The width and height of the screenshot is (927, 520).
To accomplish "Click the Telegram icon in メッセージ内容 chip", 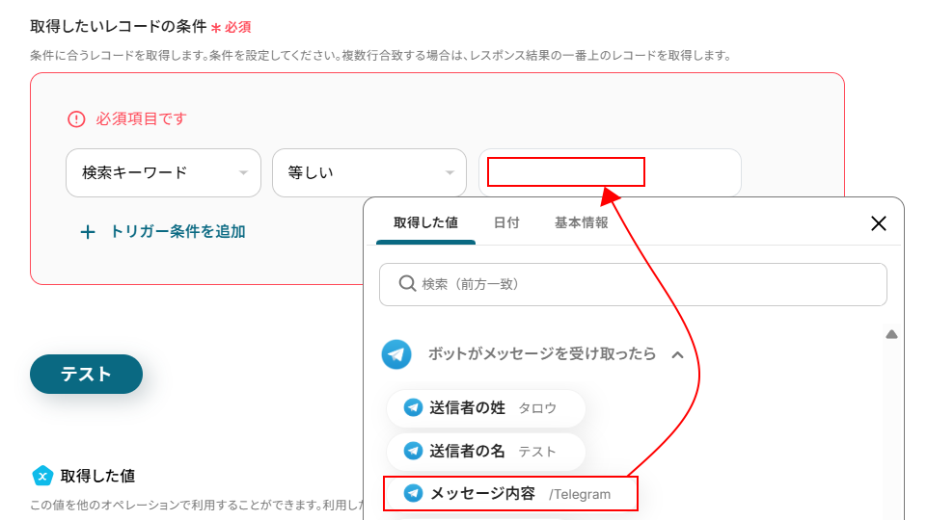I will 413,493.
